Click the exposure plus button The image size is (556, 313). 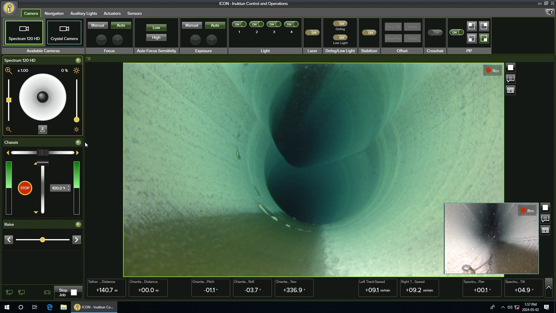click(212, 40)
